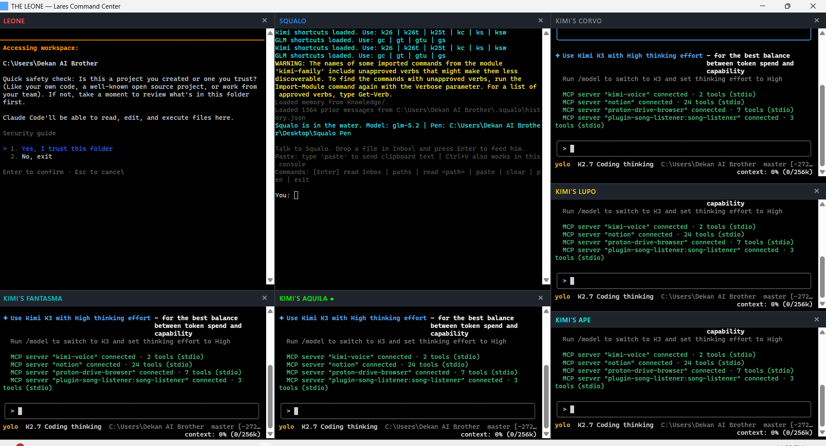Click the path 'C:\Users\Dekan AI Brother' in LEONE
Viewport: 826px width, 446px height.
(50, 63)
